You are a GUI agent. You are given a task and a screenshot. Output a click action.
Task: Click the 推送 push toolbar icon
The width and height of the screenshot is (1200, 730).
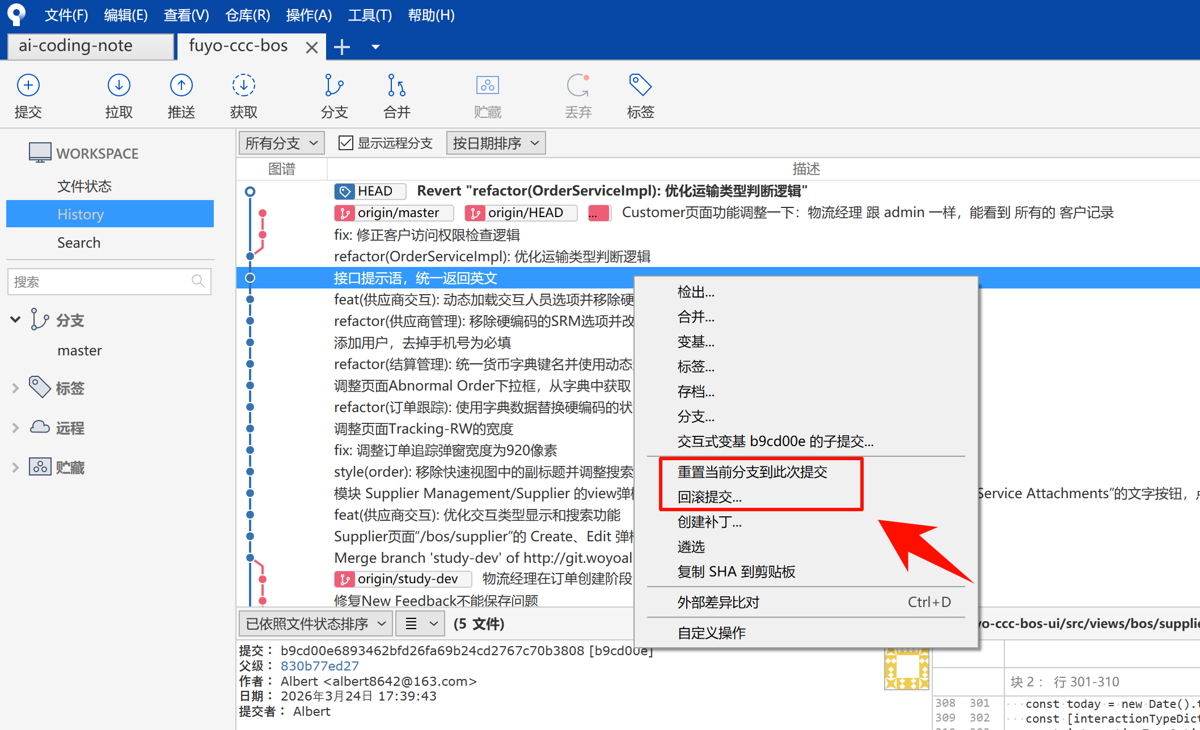[x=181, y=86]
